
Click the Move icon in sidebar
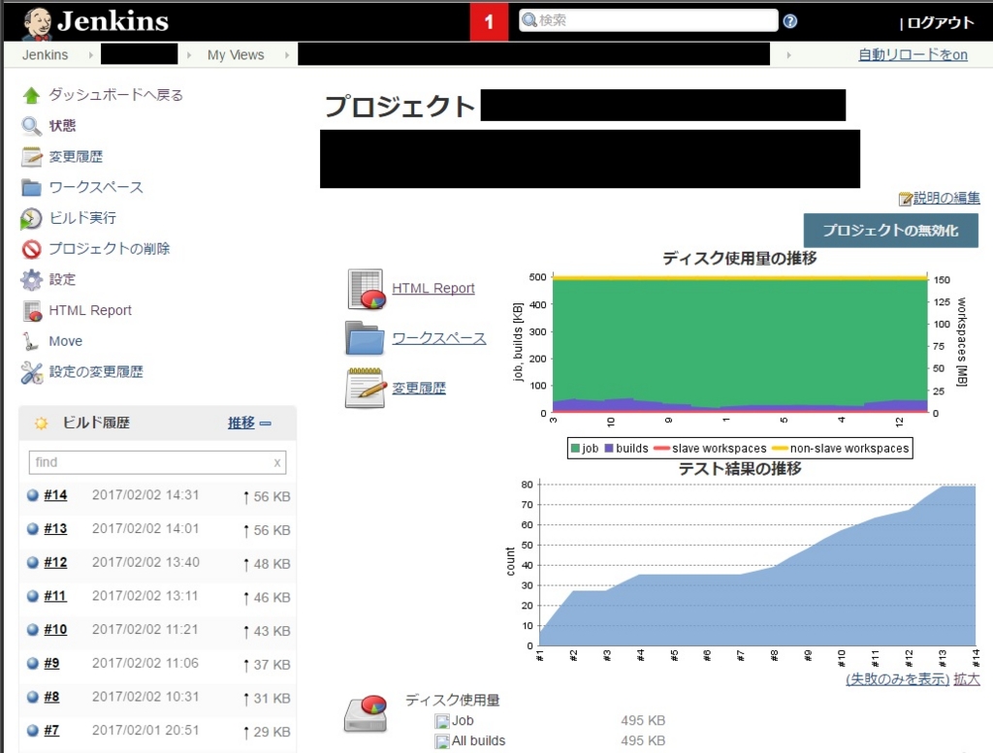pos(30,342)
